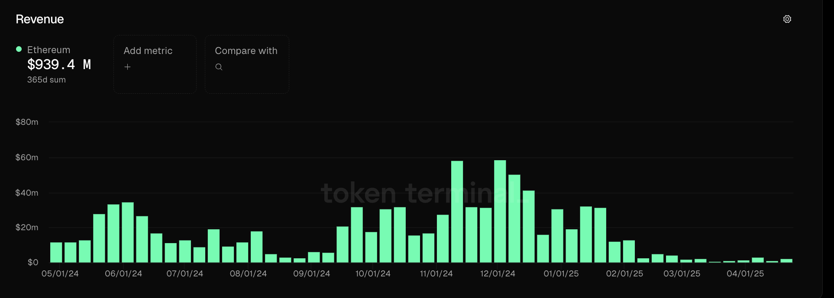Click the magnifier icon under Compare with
The width and height of the screenshot is (834, 298).
pyautogui.click(x=219, y=67)
